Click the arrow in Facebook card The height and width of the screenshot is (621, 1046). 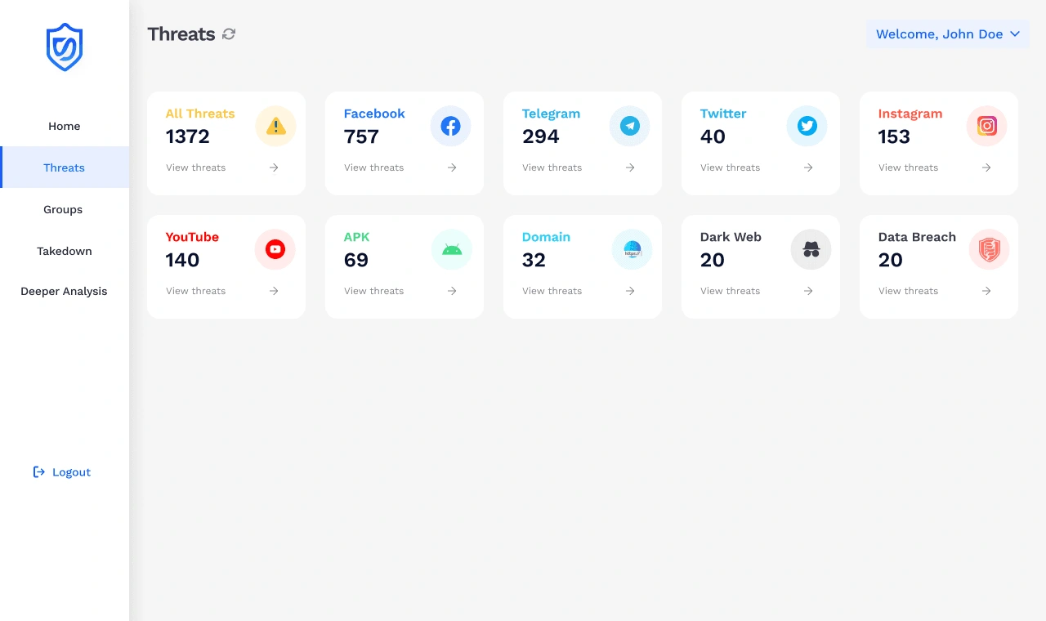452,168
